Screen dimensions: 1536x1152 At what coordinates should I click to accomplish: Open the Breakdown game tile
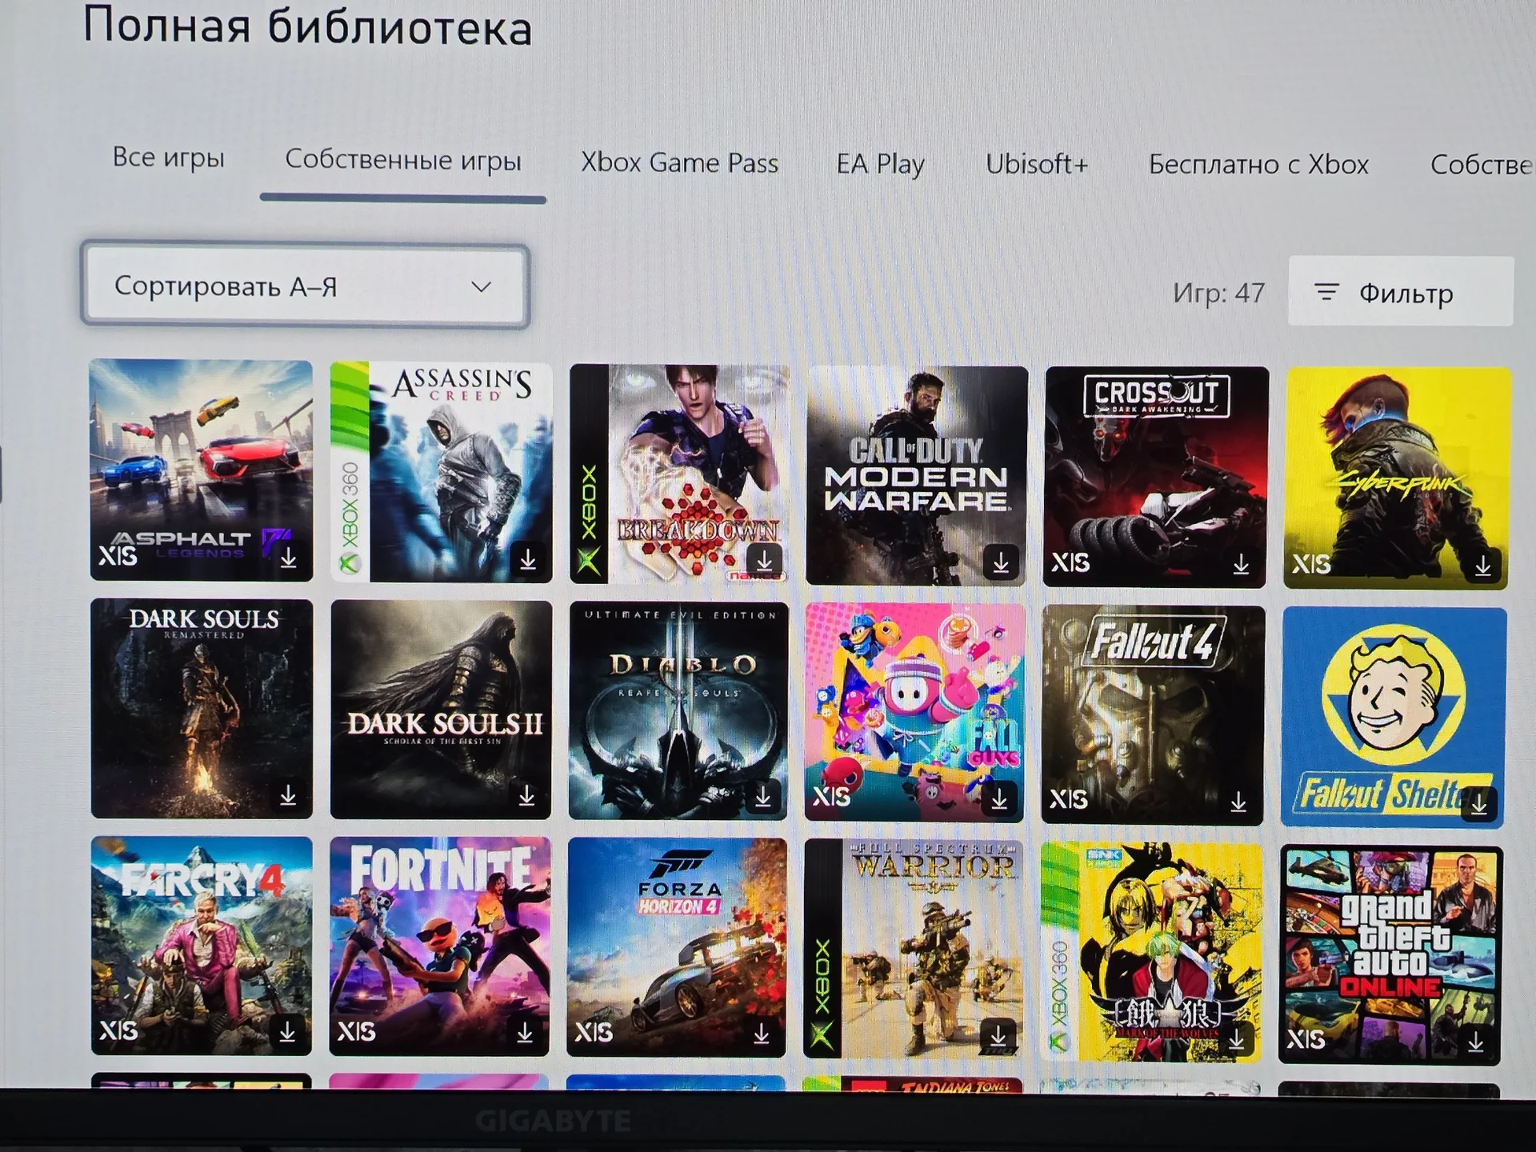679,474
